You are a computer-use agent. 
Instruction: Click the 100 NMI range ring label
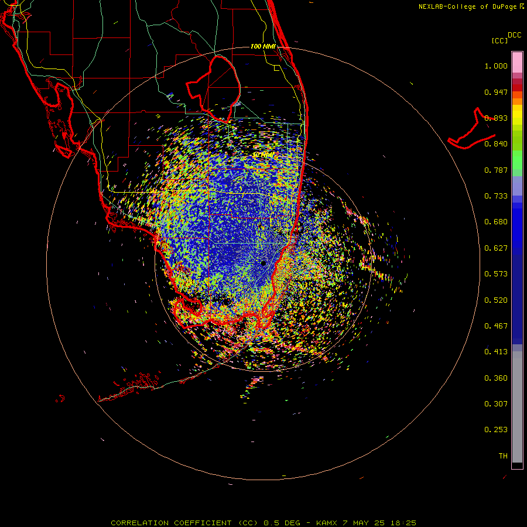click(263, 46)
